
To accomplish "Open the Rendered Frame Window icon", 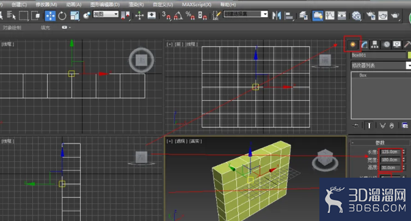I will [383, 16].
